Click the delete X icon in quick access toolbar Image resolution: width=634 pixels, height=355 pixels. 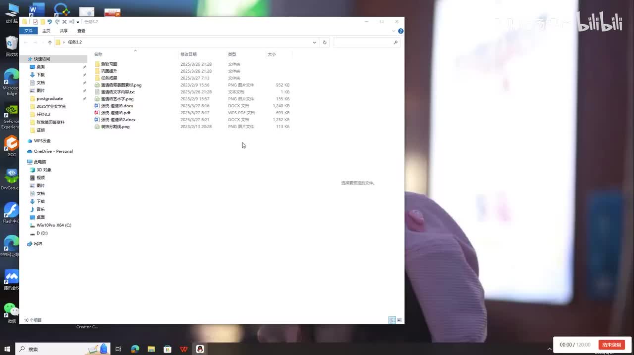click(64, 22)
